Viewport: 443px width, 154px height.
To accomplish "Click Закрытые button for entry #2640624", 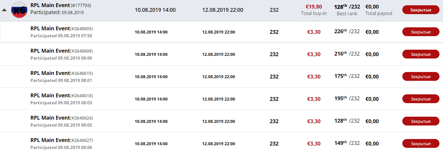I will 421,121.
